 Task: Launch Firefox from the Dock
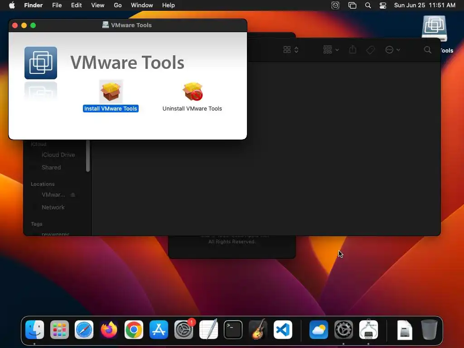(109, 329)
